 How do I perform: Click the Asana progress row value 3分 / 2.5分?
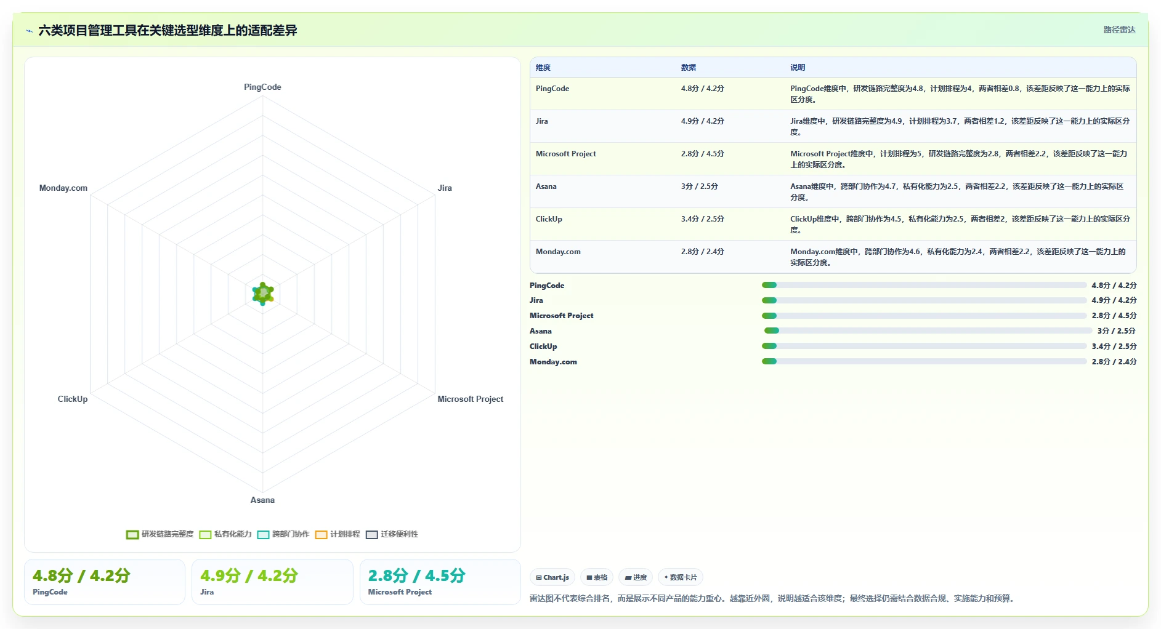[x=1116, y=331]
